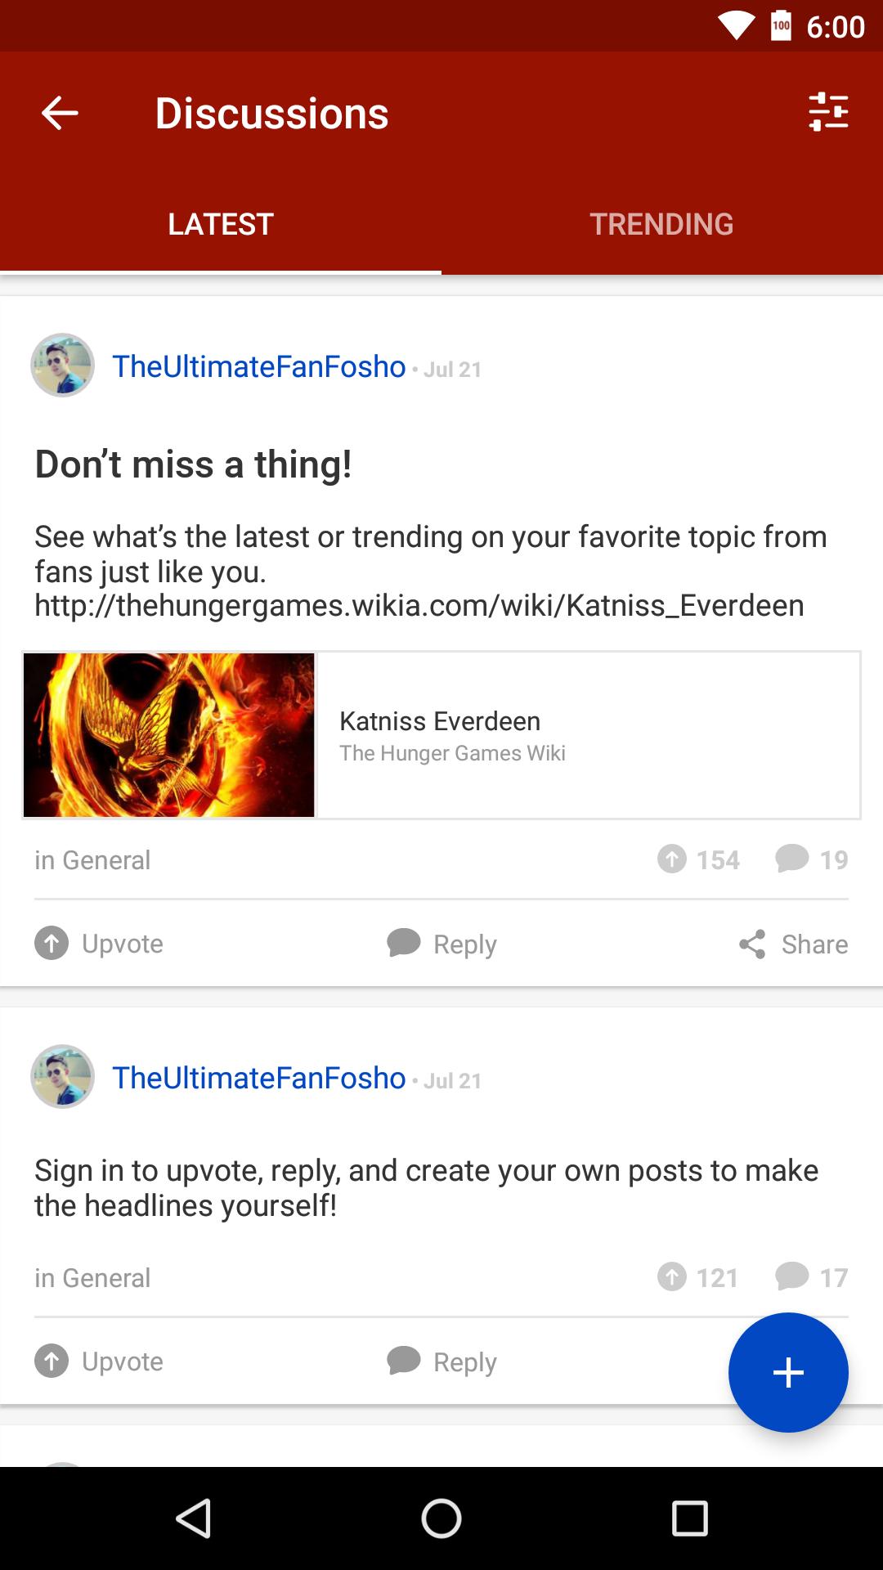Viewport: 883px width, 1570px height.
Task: Select the LATEST tab
Action: tap(220, 224)
